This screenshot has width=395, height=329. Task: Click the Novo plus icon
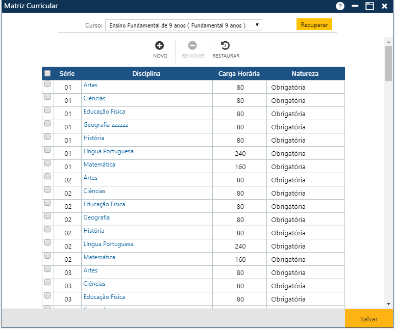point(160,46)
